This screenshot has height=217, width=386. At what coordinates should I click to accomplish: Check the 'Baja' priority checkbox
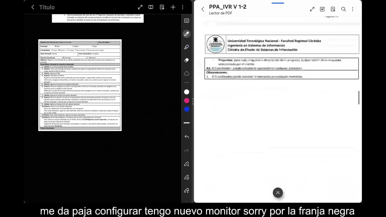point(93,46)
